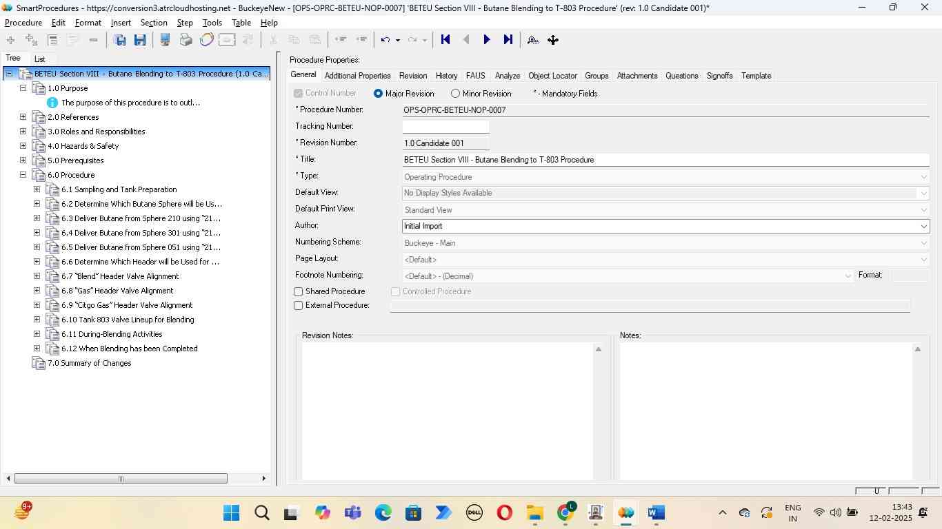Open the Signoffs tab

pyautogui.click(x=719, y=76)
